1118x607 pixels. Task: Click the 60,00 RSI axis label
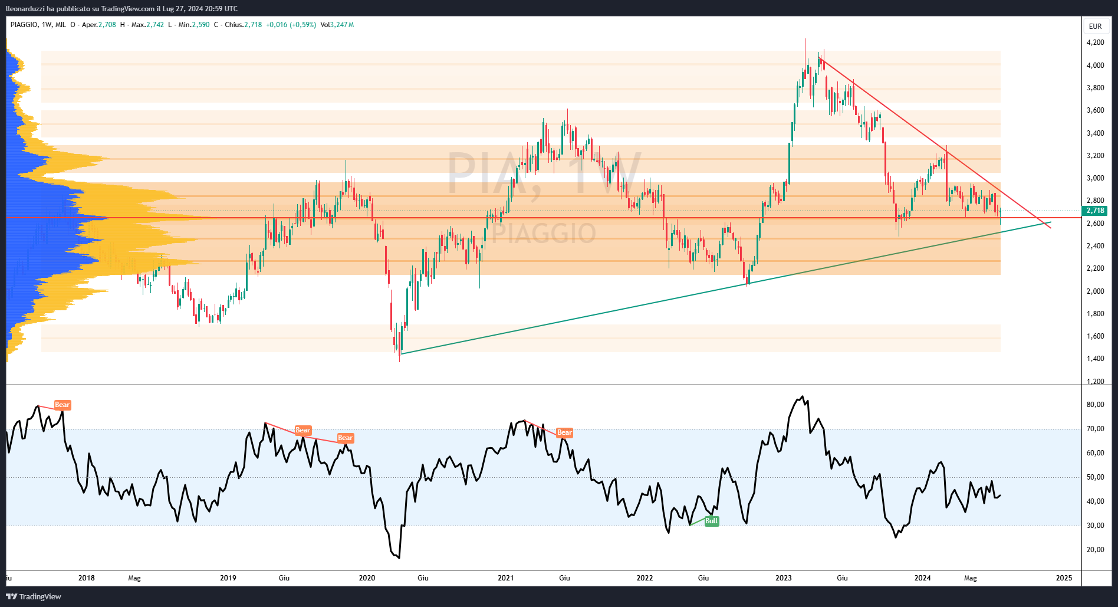pos(1096,453)
